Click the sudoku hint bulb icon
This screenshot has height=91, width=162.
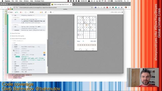(x=93, y=50)
